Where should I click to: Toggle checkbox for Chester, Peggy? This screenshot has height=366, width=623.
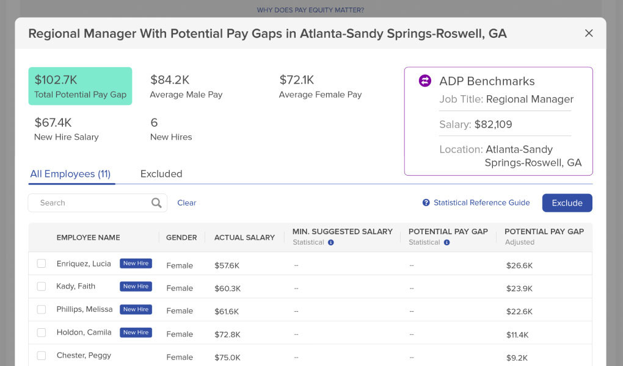pyautogui.click(x=42, y=356)
